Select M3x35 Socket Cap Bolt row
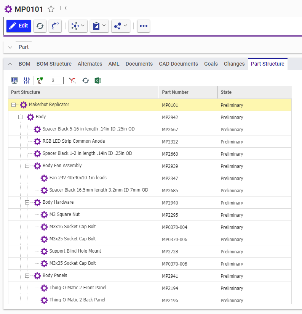The image size is (302, 314). (x=150, y=264)
